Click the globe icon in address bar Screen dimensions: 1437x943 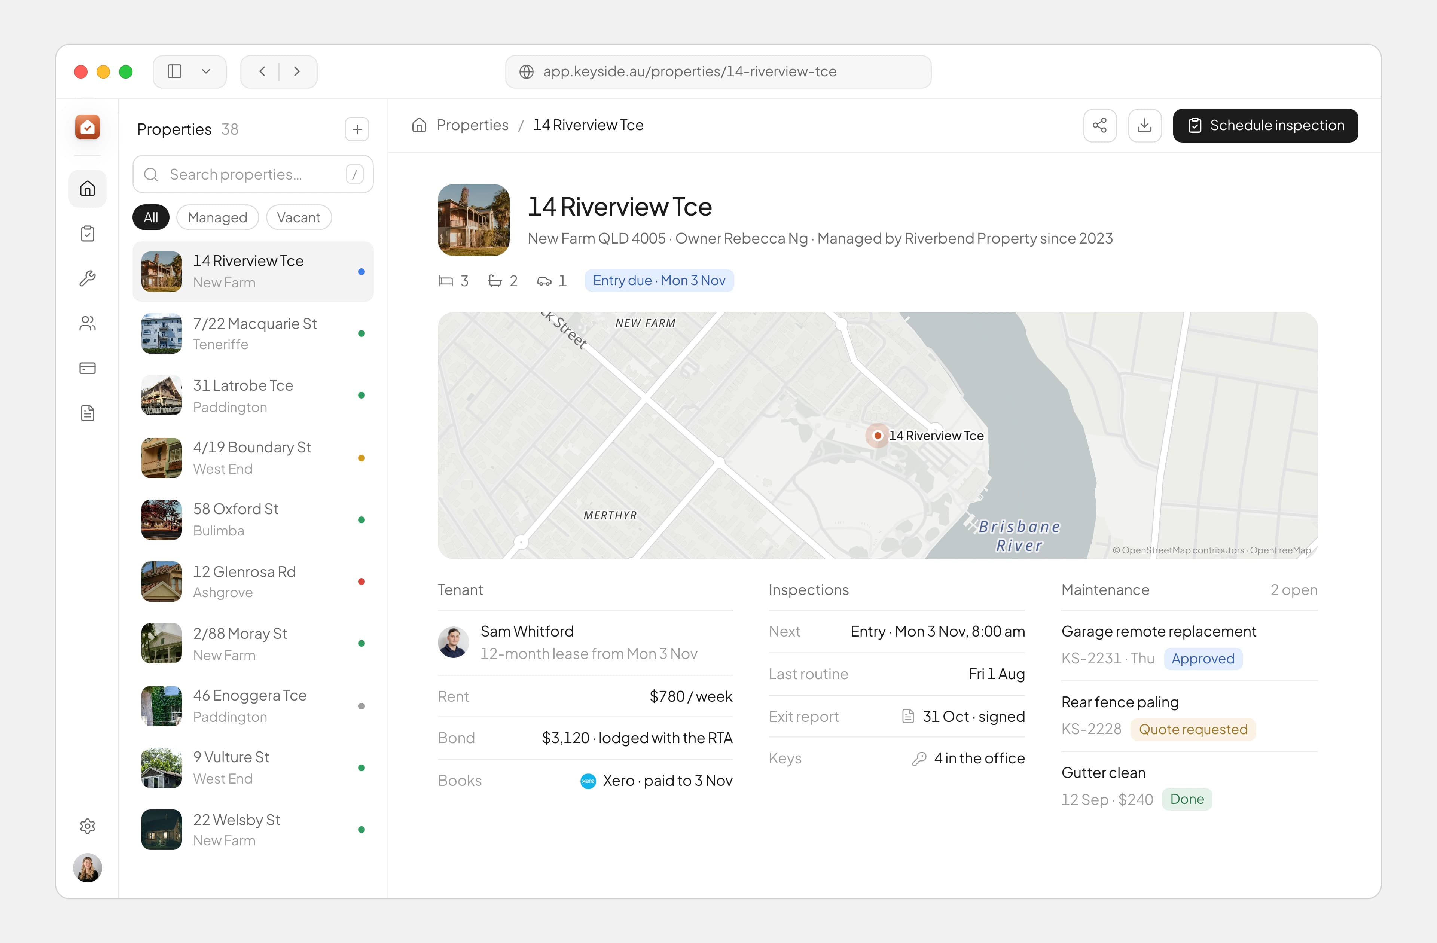[526, 72]
